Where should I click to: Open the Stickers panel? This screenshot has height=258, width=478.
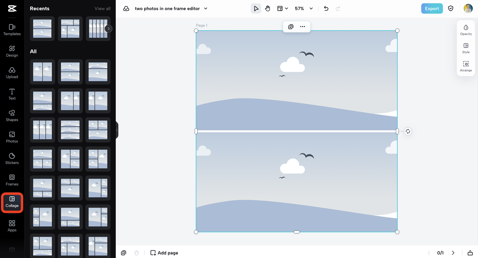(x=12, y=159)
